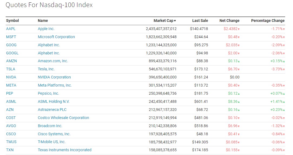Image resolution: width=293 pixels, height=155 pixels.
Task: Click the Last Sale column header
Action: 200,21
